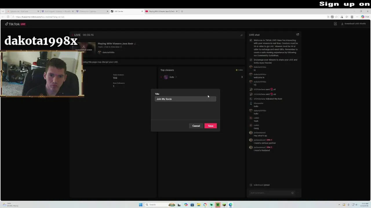This screenshot has width=371, height=208.
Task: Pop out the LIVE chat panel
Action: (297, 35)
